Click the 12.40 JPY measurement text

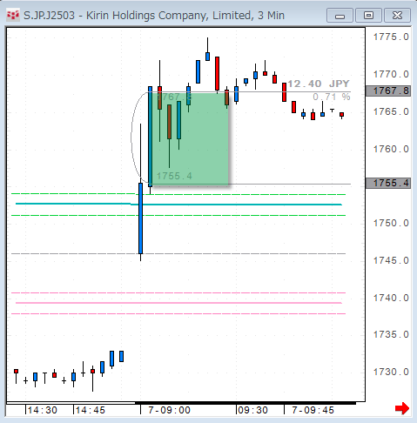[319, 84]
